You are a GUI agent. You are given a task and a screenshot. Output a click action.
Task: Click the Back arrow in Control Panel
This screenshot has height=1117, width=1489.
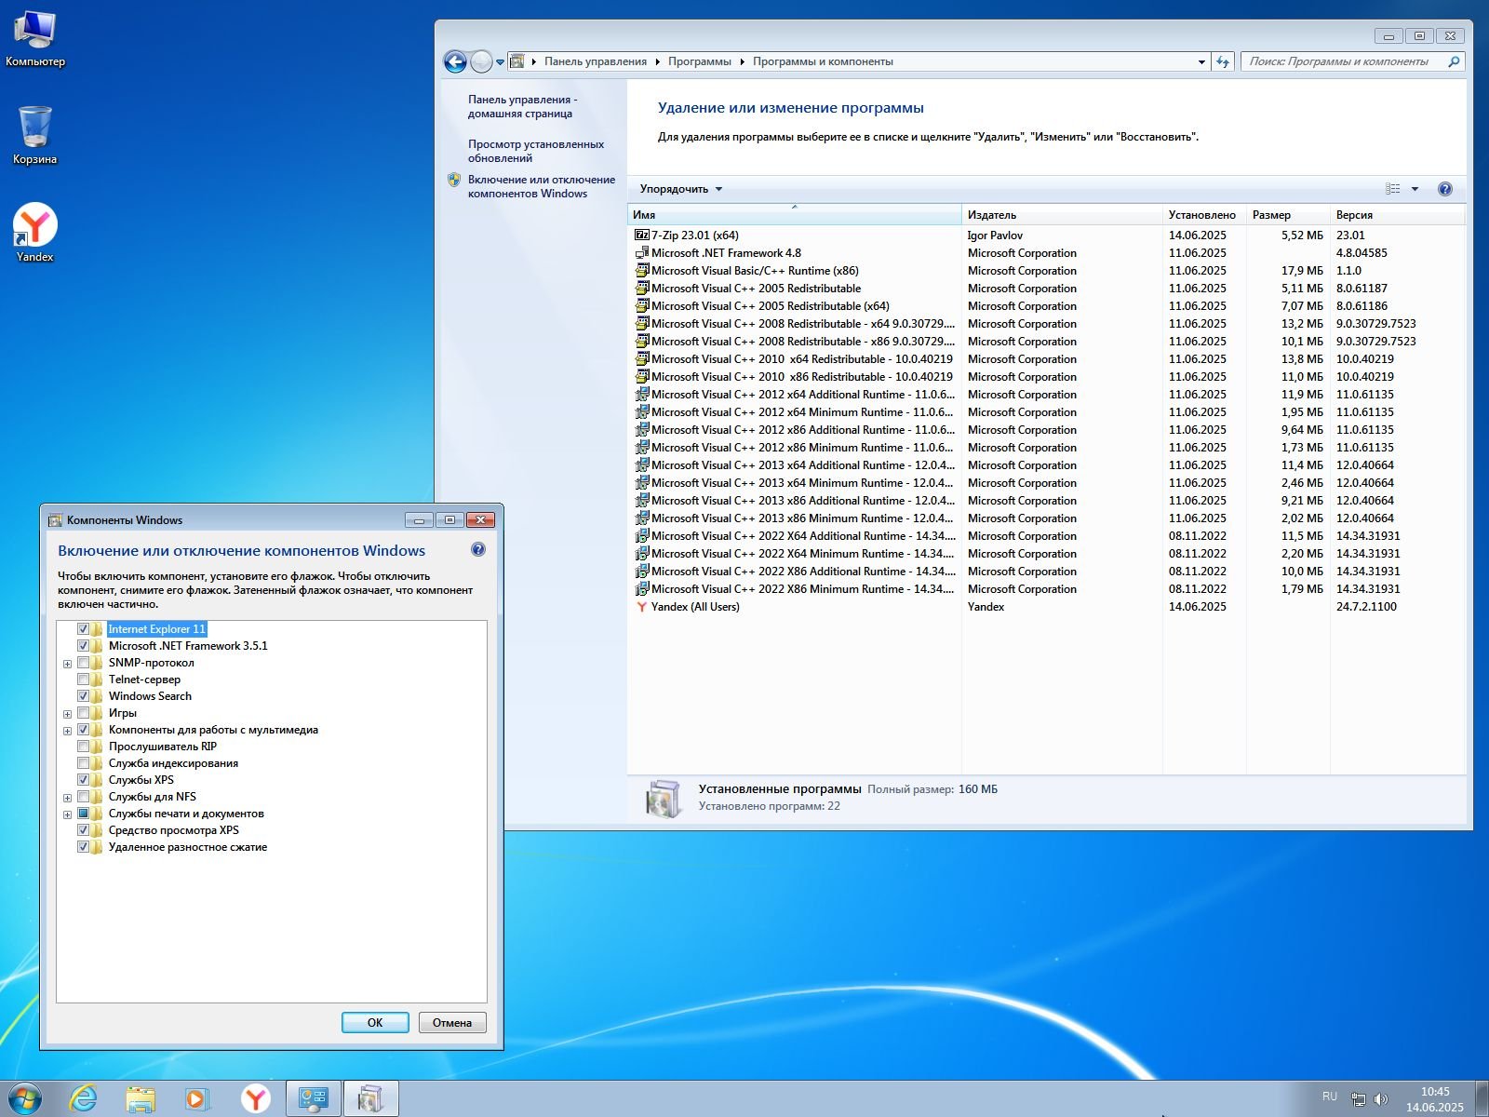click(x=455, y=62)
